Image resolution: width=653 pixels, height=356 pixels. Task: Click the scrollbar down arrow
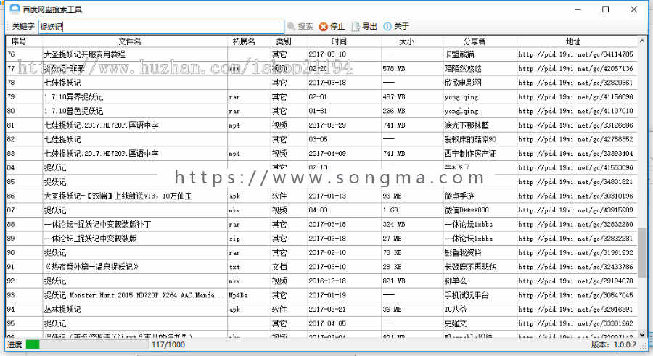tap(642, 334)
